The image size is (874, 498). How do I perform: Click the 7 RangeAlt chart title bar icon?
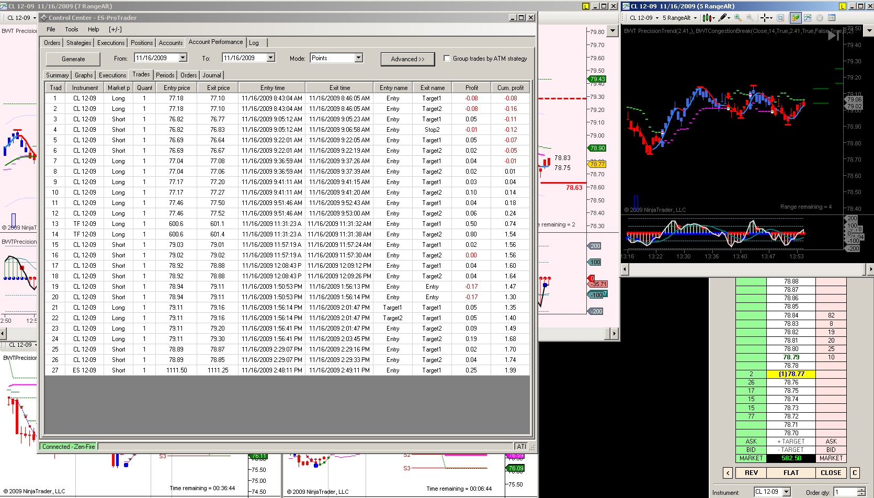pyautogui.click(x=4, y=6)
